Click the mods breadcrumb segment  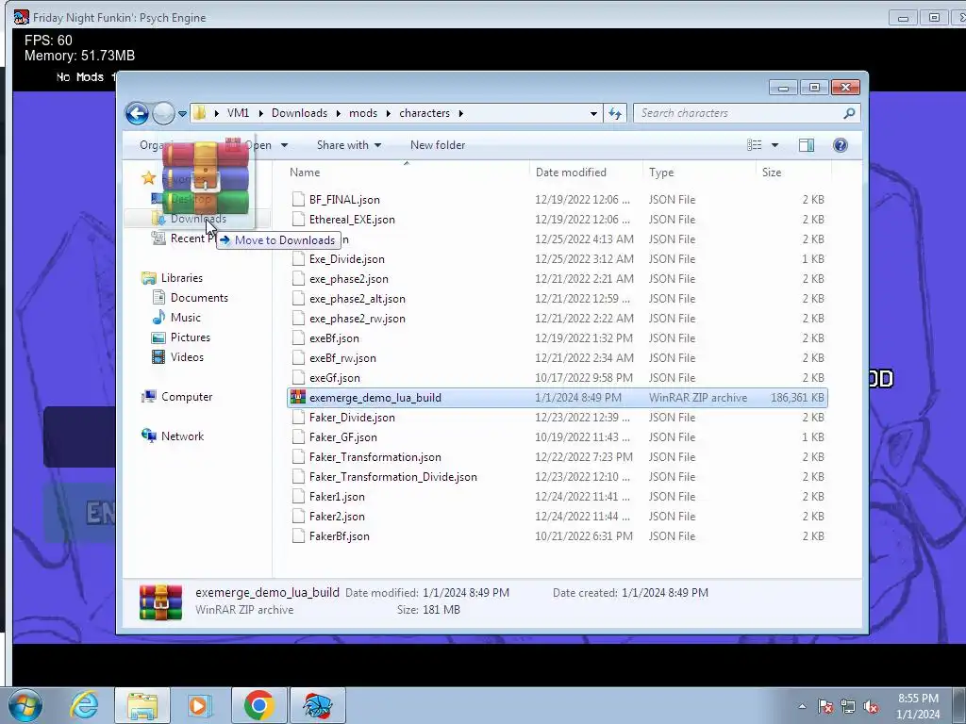tap(363, 113)
